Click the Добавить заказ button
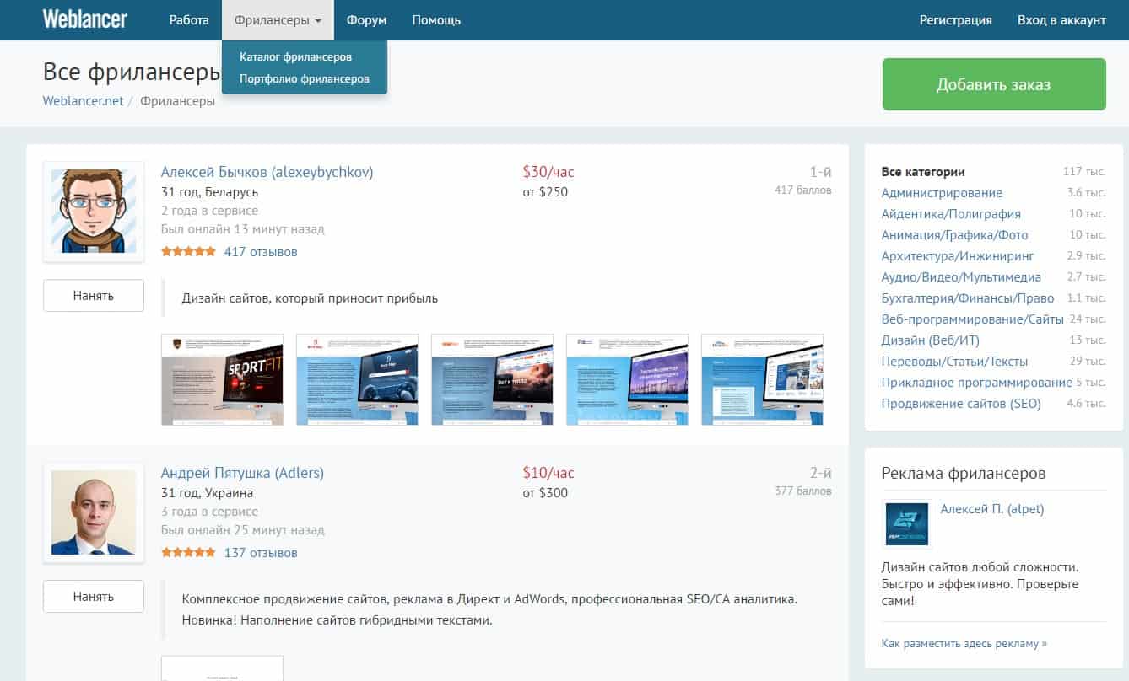Screen dimensions: 1129x681 click(994, 84)
